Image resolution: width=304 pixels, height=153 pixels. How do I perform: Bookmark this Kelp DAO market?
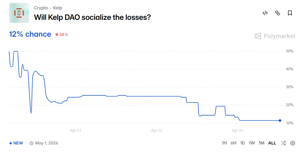pyautogui.click(x=290, y=13)
